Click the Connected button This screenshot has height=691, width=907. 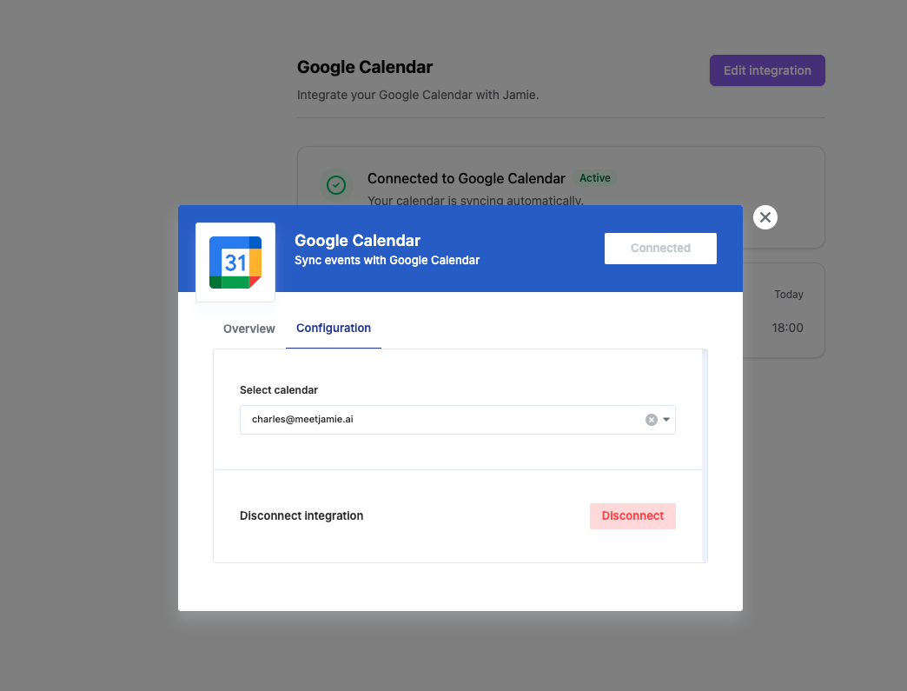(660, 249)
